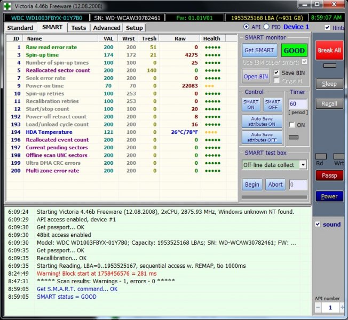The width and height of the screenshot is (348, 320).
Task: Toggle the Hints checkbox
Action: [327, 27]
